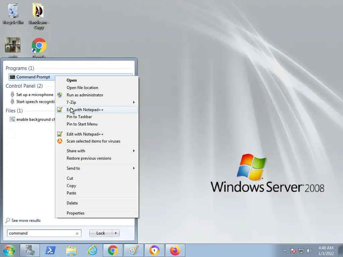Click the Avast scan icon in menu
The image size is (343, 257).
[x=60, y=141]
